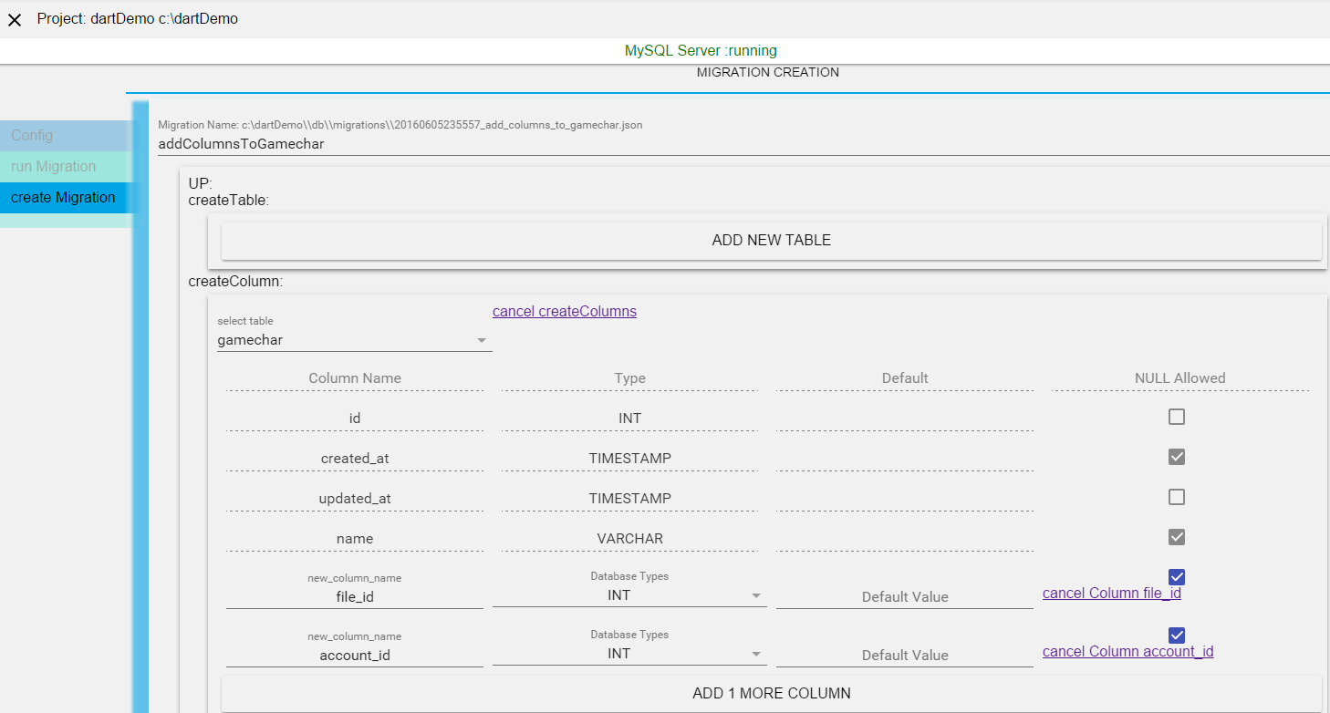This screenshot has height=713, width=1330.
Task: Click the account_id new column name field
Action: coord(355,656)
